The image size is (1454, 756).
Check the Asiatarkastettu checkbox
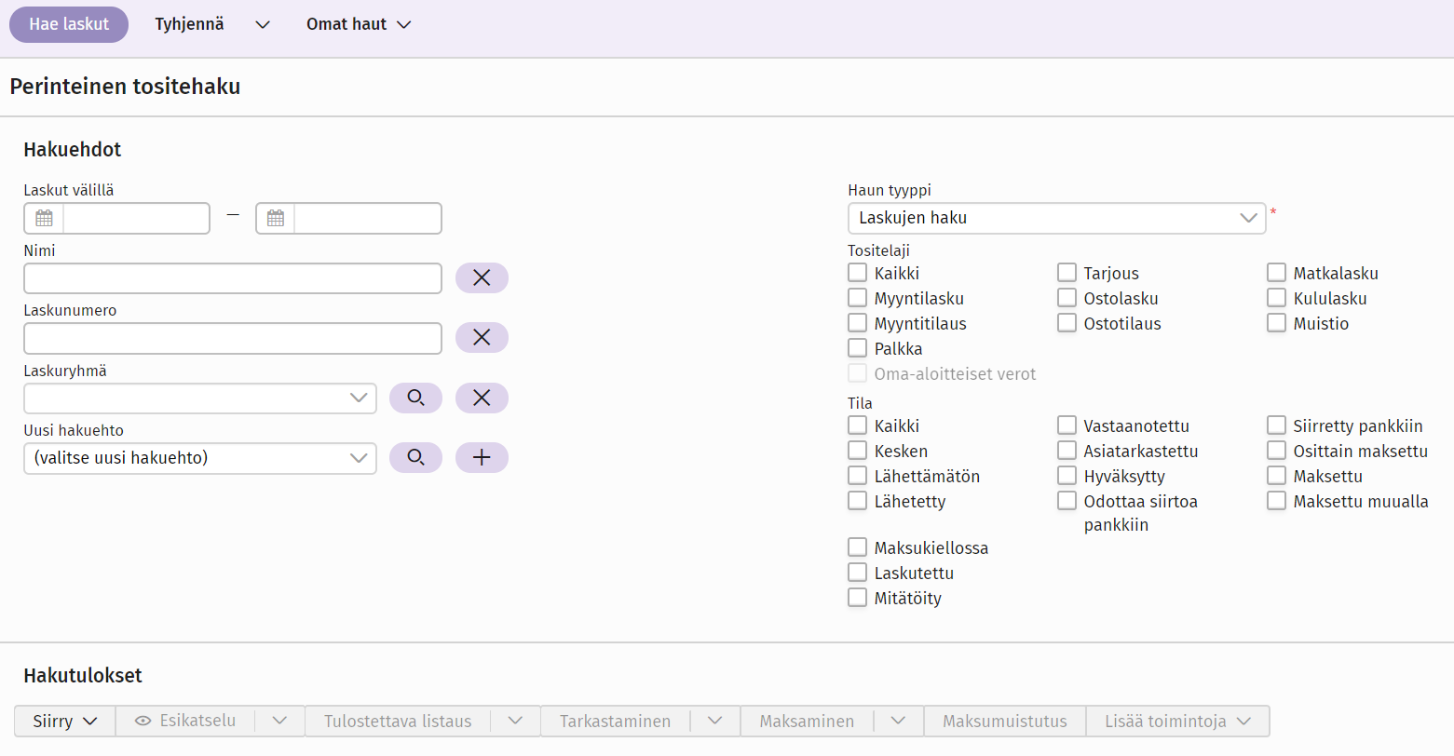point(1067,451)
